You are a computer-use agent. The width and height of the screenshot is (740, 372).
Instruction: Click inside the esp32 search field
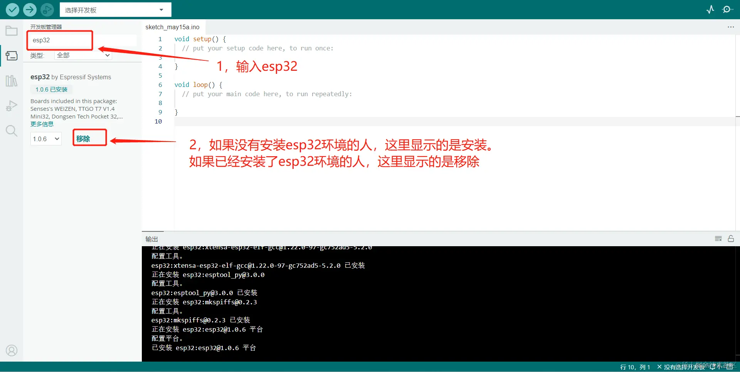click(x=59, y=40)
